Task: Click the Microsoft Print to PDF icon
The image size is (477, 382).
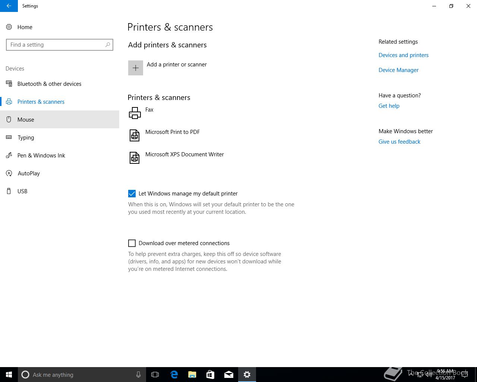Action: pos(135,135)
